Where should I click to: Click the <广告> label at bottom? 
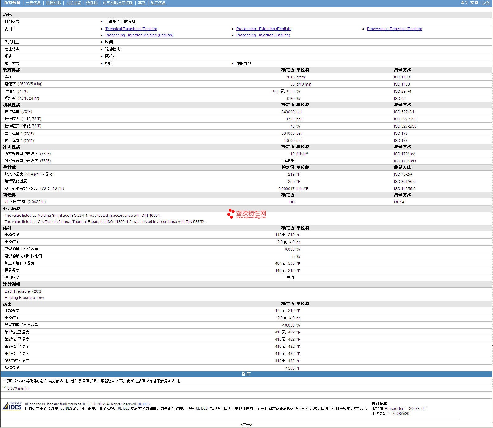pyautogui.click(x=246, y=425)
